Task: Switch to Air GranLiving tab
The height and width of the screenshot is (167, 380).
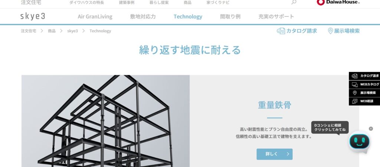Action: (x=95, y=17)
